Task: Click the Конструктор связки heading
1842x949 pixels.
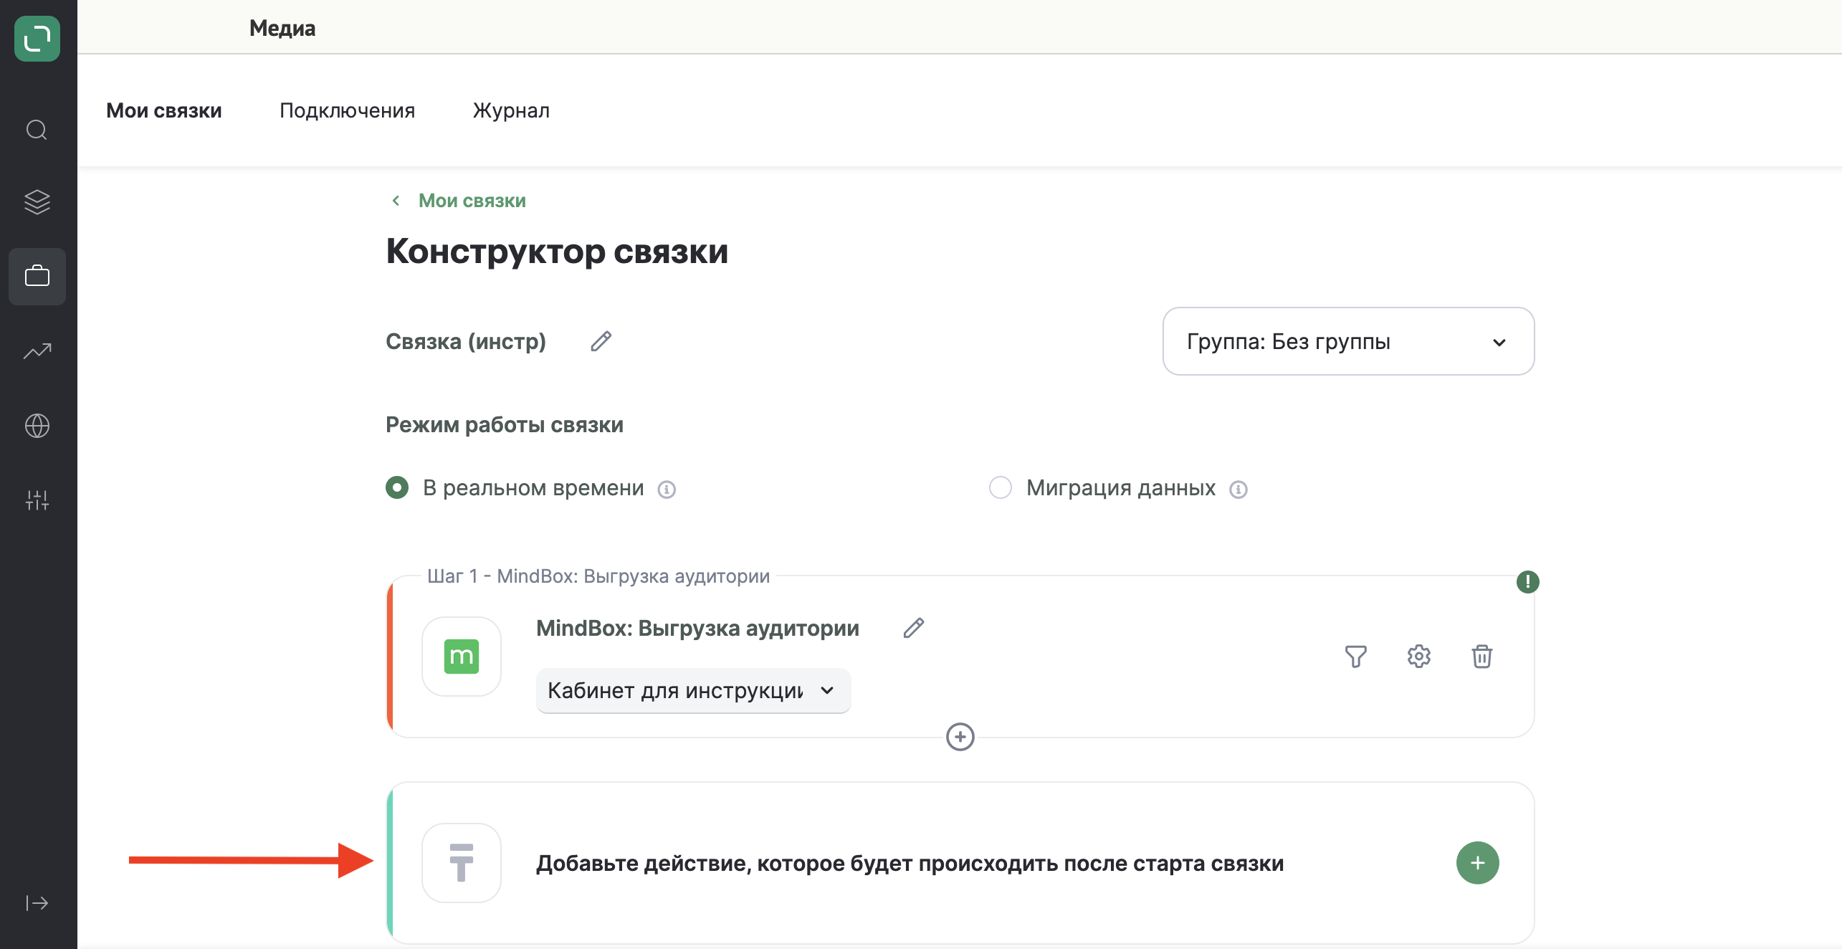Action: point(557,252)
